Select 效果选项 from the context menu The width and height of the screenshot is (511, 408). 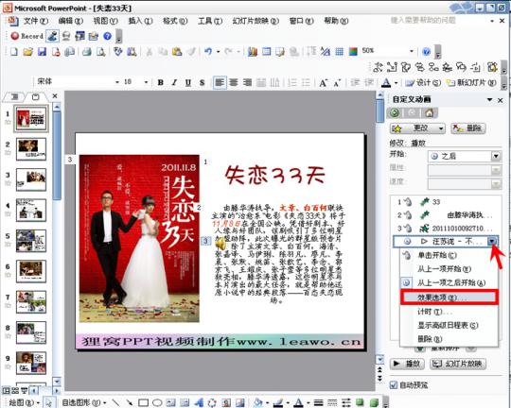click(x=449, y=297)
